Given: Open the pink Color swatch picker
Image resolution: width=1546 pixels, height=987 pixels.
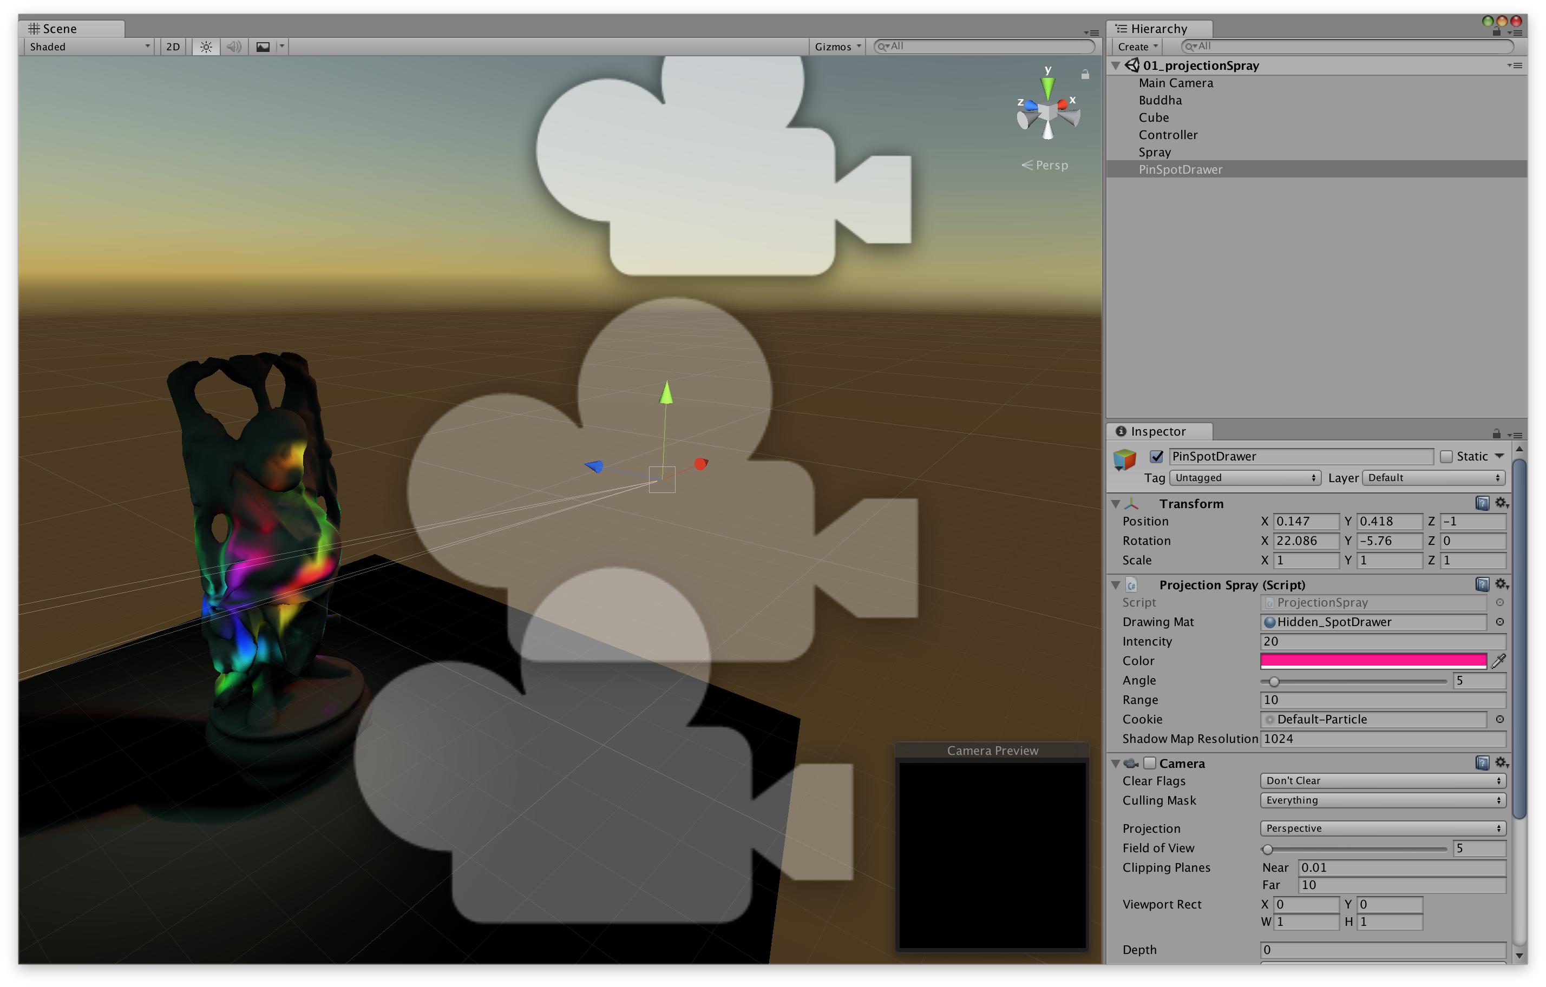Looking at the screenshot, I should (x=1374, y=661).
